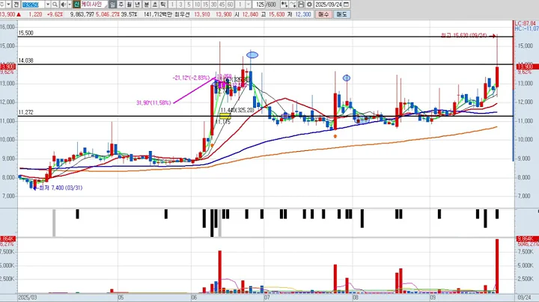Click the orange diamond marker below July low

pyautogui.click(x=335, y=136)
